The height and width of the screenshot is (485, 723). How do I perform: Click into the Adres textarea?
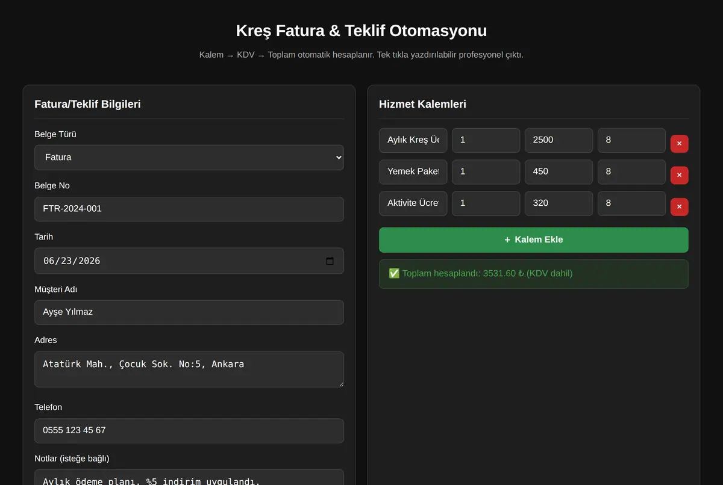[189, 369]
